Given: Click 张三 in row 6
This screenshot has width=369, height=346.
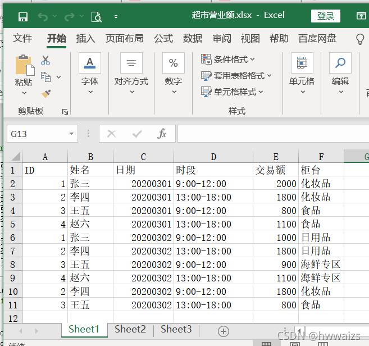Looking at the screenshot, I should [x=90, y=237].
